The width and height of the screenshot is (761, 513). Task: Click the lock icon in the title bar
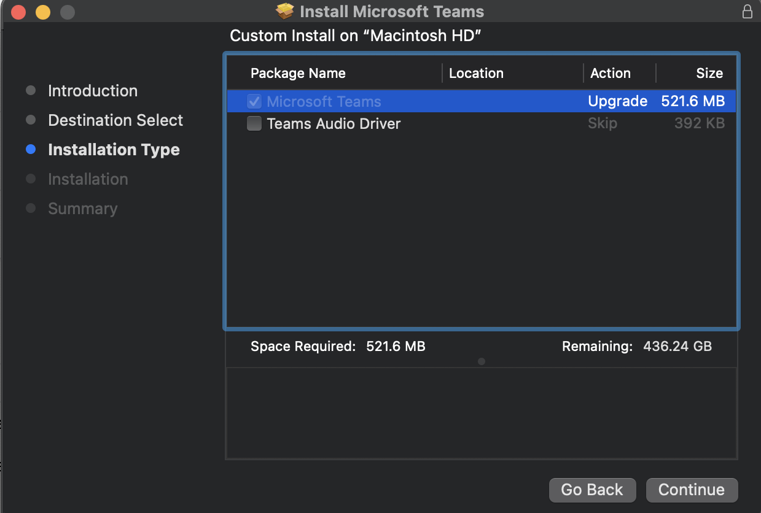tap(747, 12)
